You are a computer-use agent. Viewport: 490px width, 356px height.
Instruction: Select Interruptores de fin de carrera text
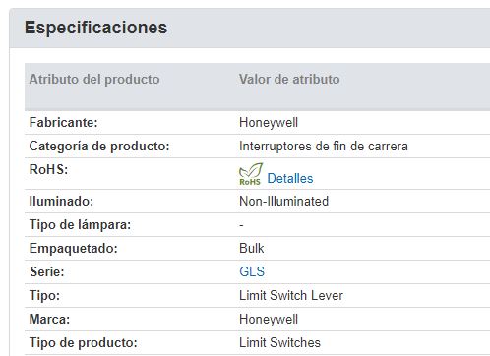click(x=324, y=146)
